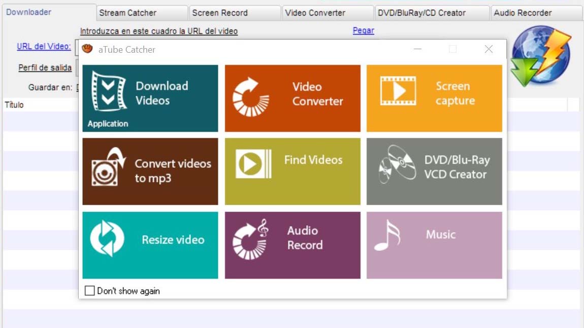Open Convert videos to mp3 tile
The image size is (584, 328).
pos(150,171)
